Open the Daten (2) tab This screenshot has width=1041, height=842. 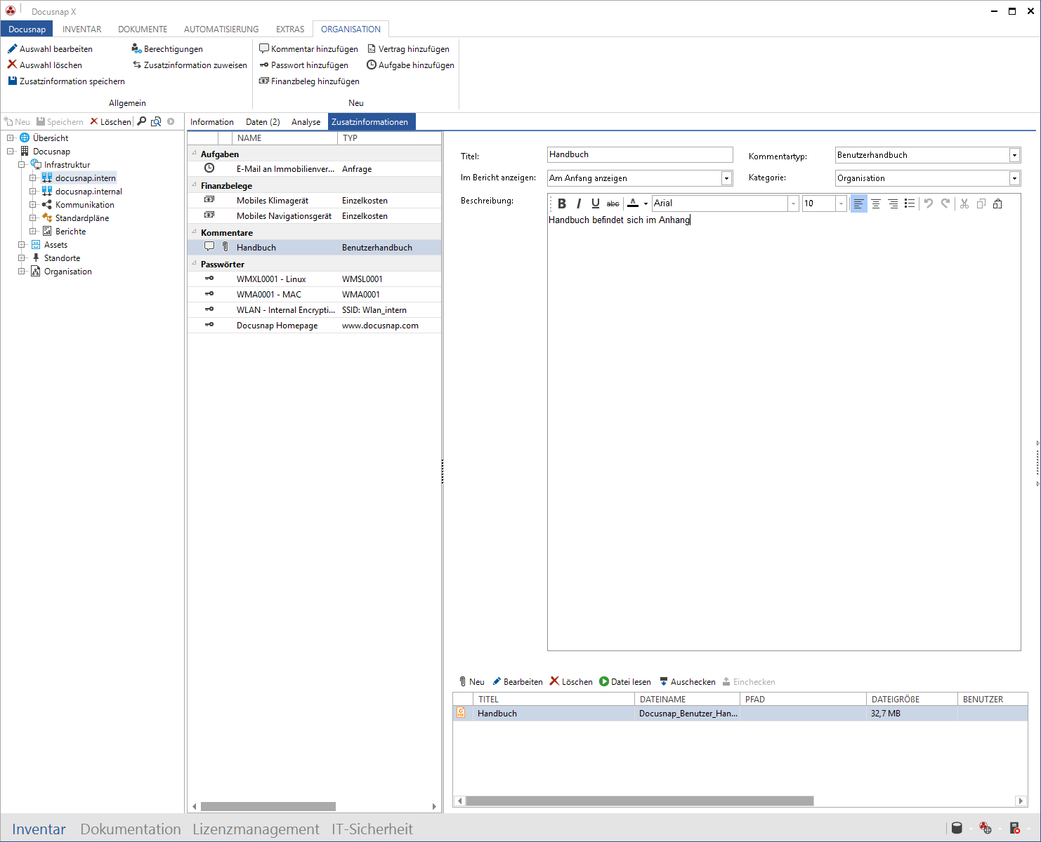[263, 122]
